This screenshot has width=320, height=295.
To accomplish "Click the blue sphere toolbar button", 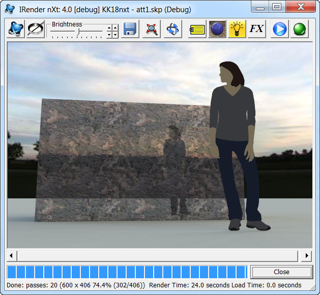I will coord(218,29).
